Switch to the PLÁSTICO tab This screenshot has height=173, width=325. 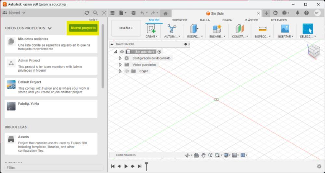coord(251,20)
